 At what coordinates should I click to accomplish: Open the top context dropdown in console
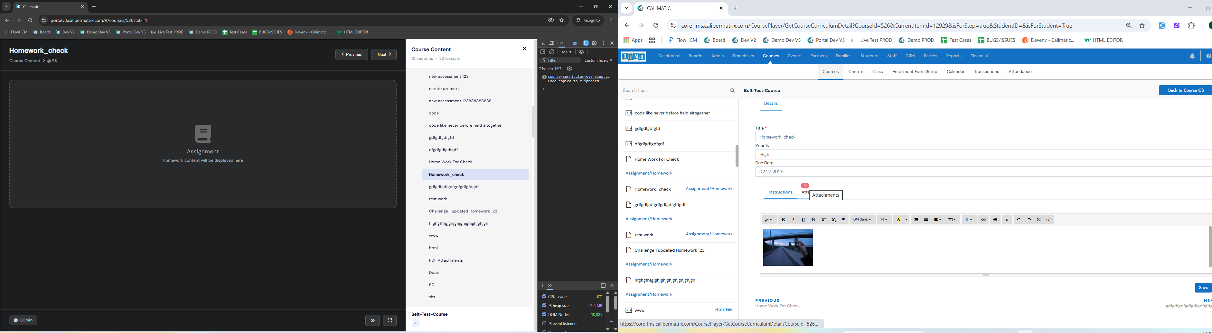point(567,52)
